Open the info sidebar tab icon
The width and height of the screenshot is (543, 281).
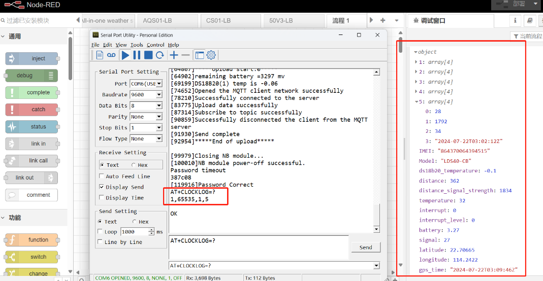(x=515, y=21)
